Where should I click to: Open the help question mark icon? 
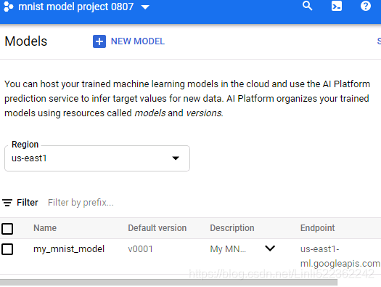pos(366,6)
